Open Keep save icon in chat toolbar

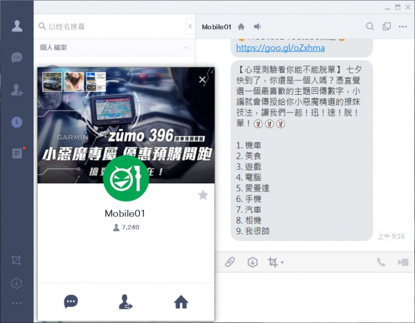[x=252, y=262]
